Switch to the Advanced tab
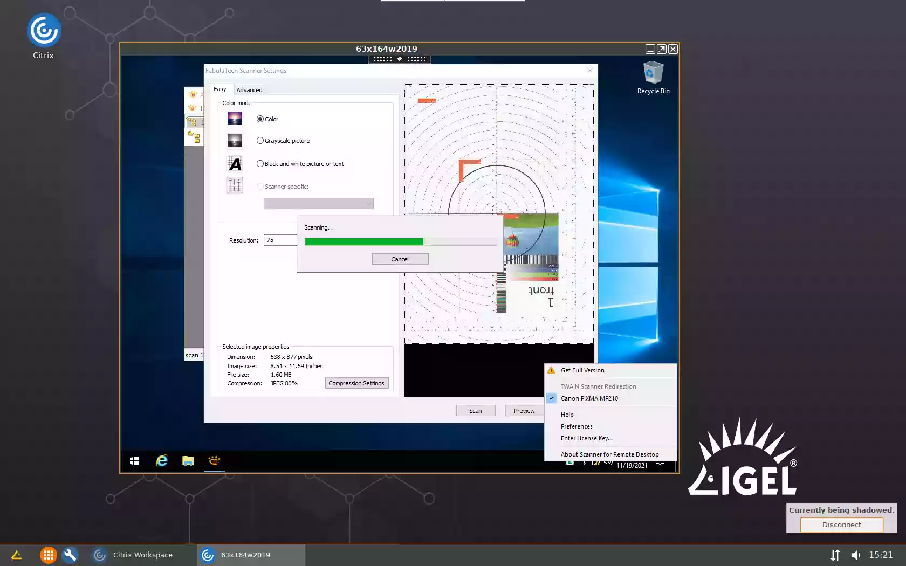The image size is (906, 566). (249, 90)
